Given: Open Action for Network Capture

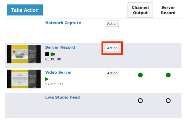Looking at the screenshot, I should tap(112, 23).
